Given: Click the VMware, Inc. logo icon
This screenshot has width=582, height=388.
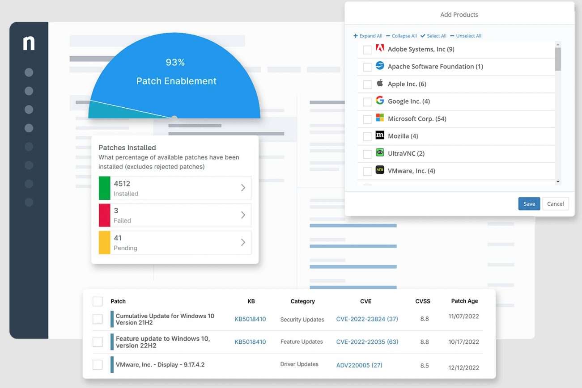Looking at the screenshot, I should coord(380,170).
